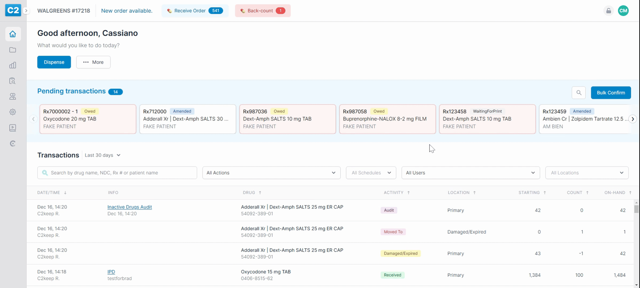Open the video tutorial sidebar icon

13,128
